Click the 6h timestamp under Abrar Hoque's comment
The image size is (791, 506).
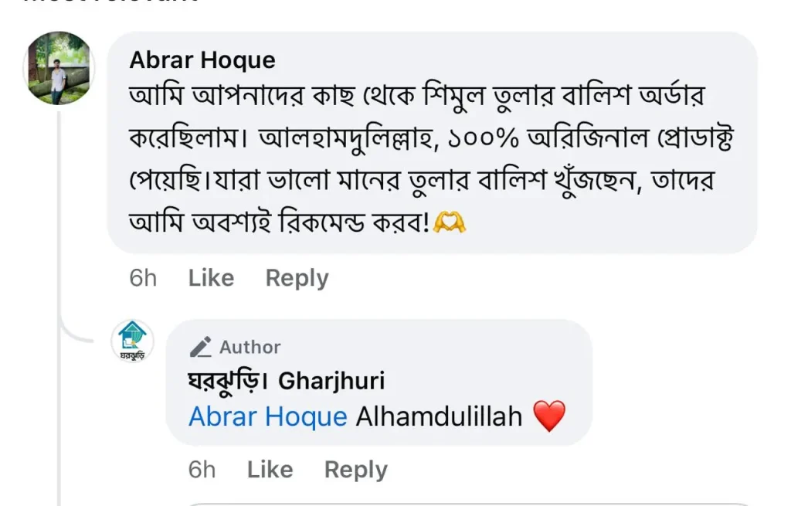click(143, 278)
